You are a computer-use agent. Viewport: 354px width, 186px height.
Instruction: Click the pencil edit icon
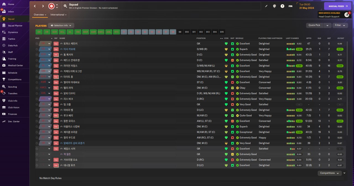(266, 6)
